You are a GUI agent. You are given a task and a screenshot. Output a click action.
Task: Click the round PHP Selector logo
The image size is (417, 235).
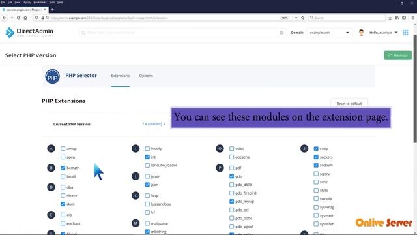tap(52, 76)
